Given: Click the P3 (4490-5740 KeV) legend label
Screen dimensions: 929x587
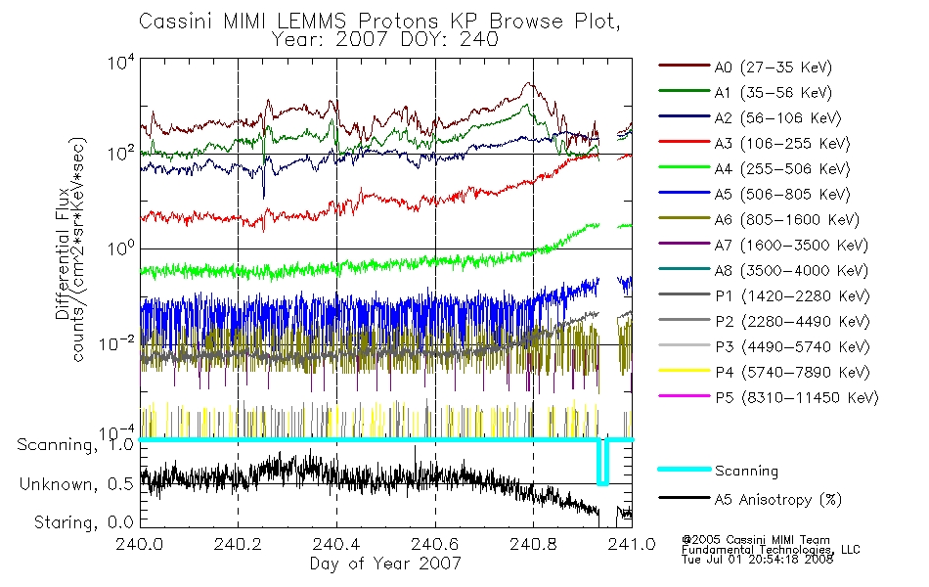Looking at the screenshot, I should [792, 347].
